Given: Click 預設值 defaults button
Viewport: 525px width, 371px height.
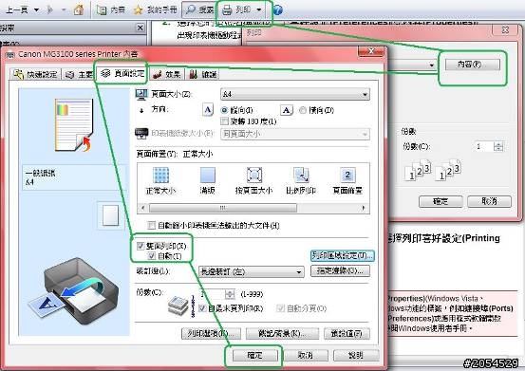Looking at the screenshot, I should pos(347,334).
